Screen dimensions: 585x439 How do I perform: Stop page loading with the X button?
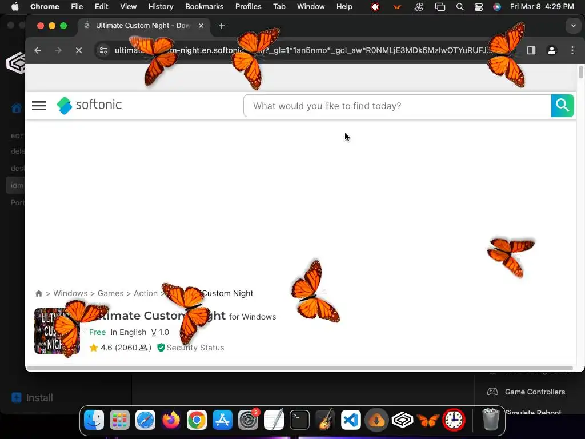78,50
